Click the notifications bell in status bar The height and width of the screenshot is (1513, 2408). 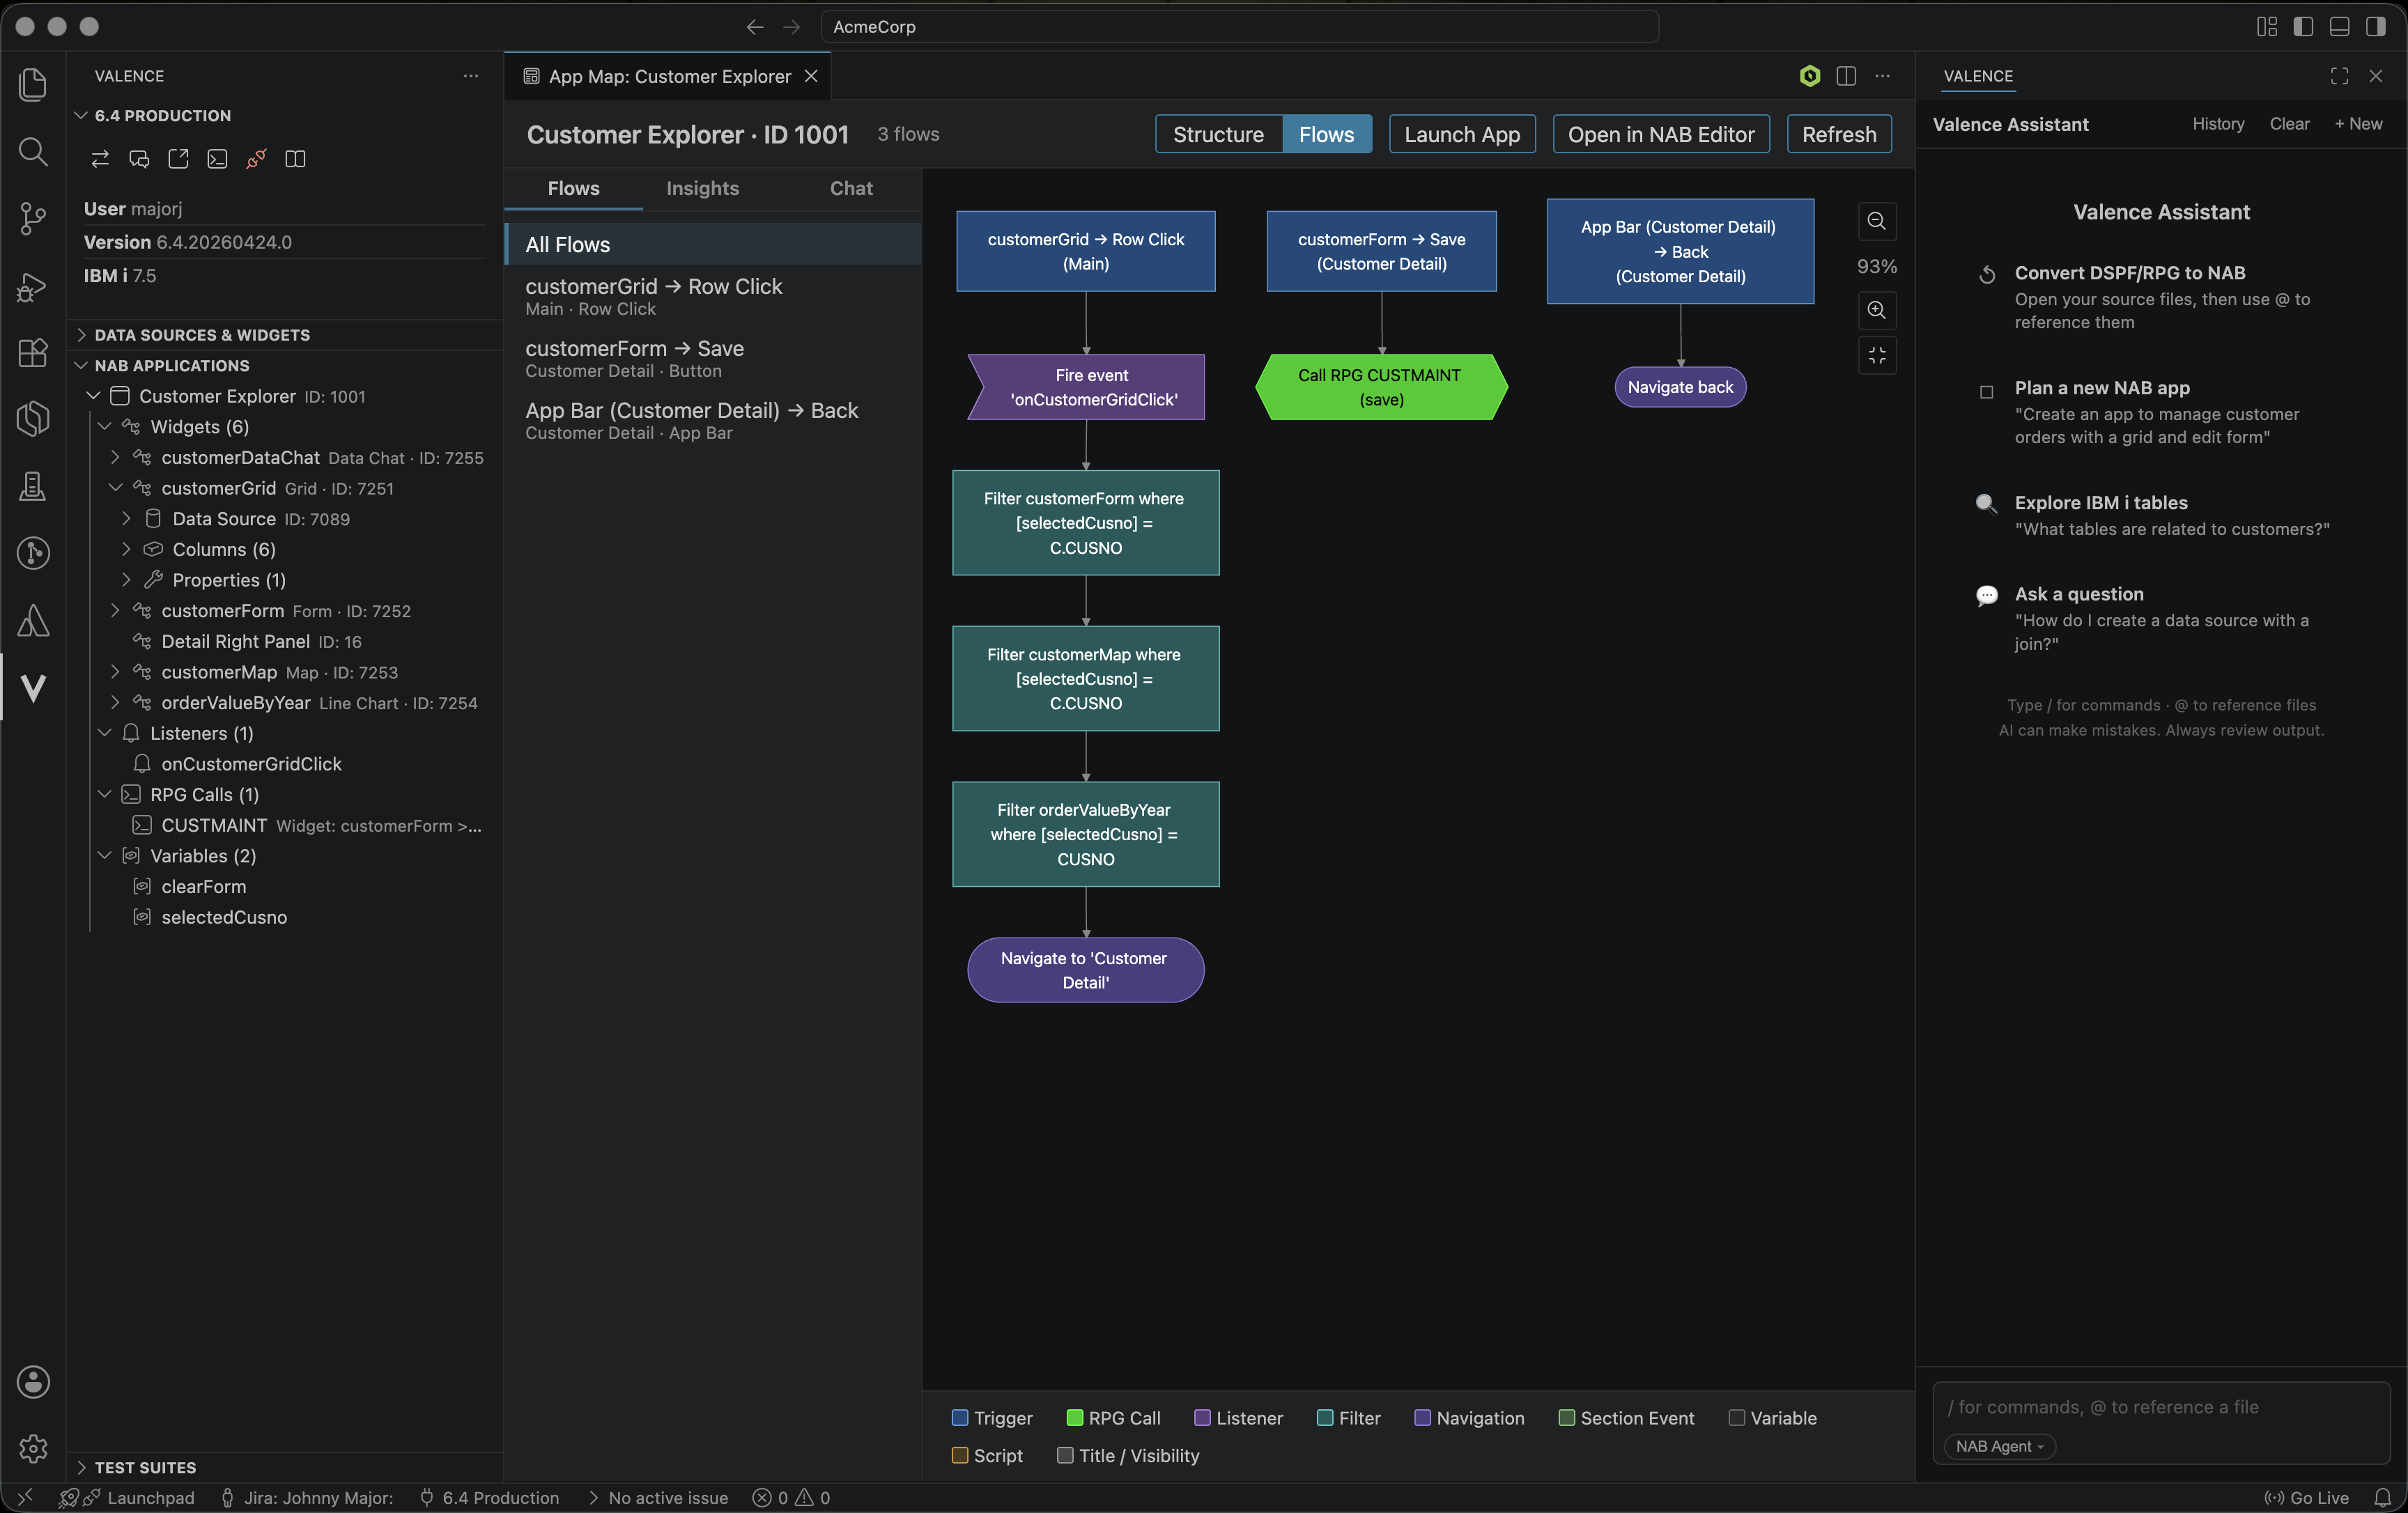[2383, 1497]
